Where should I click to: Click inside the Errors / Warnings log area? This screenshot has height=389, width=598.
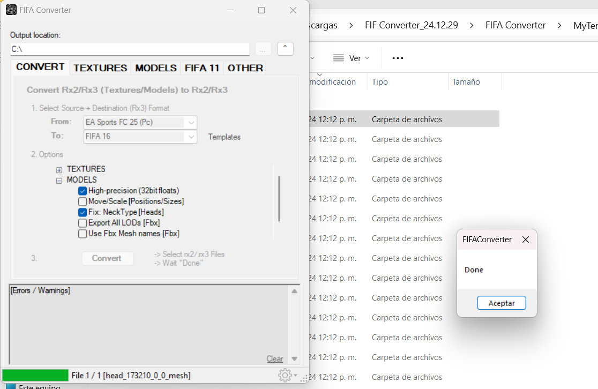149,324
